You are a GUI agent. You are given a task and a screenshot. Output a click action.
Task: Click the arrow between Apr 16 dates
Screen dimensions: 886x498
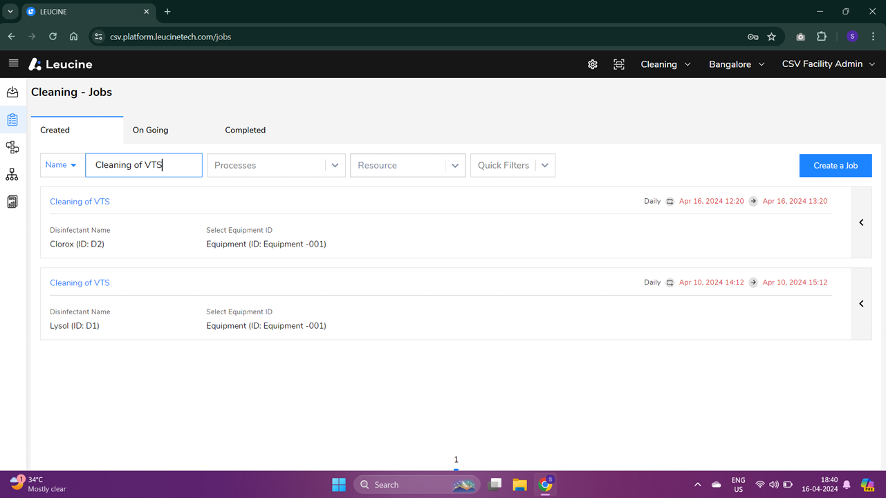[753, 202]
